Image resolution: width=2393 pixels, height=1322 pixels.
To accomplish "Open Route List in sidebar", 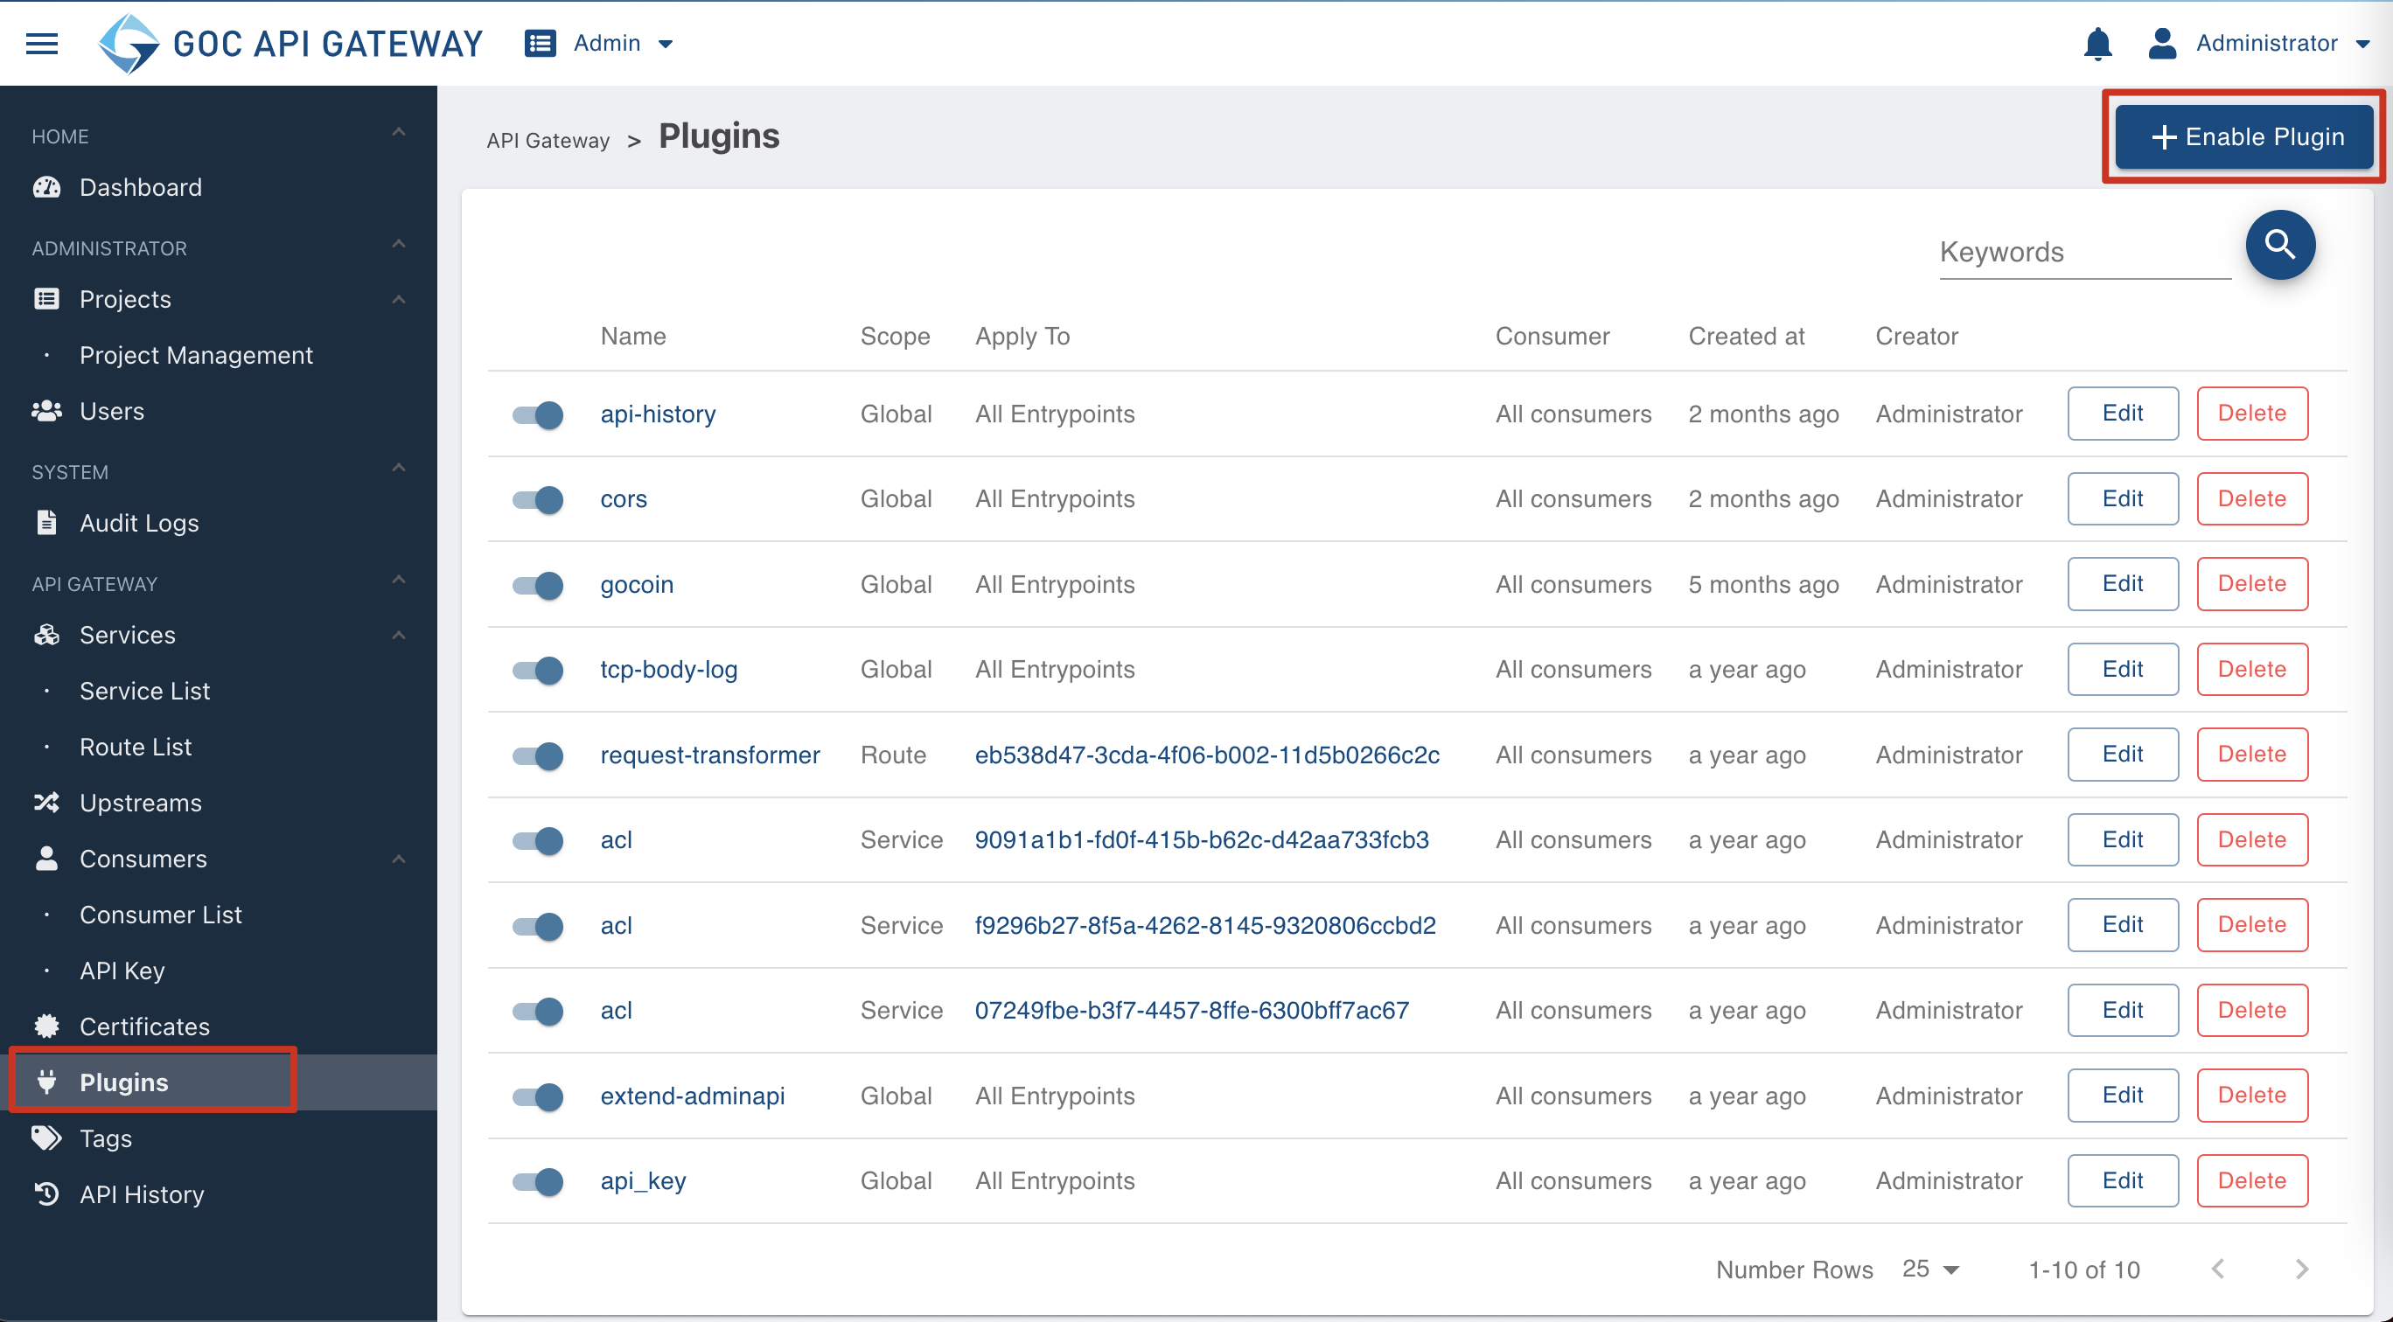I will (x=136, y=748).
